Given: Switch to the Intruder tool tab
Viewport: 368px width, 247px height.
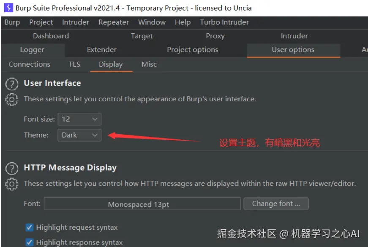Looking at the screenshot, I should click(294, 36).
